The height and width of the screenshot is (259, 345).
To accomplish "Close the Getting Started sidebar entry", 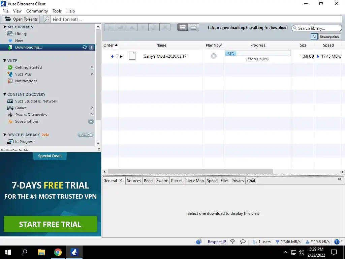I will [92, 67].
